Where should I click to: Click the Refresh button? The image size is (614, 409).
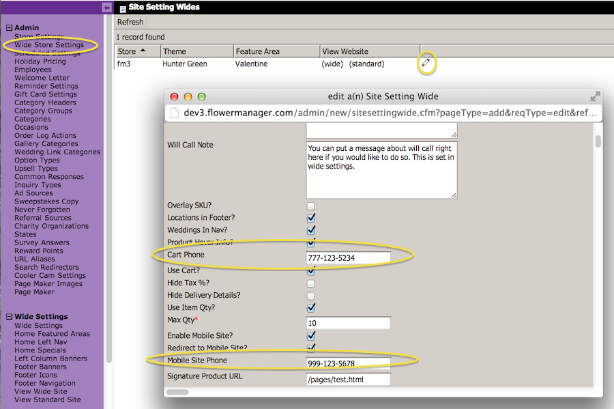click(130, 22)
